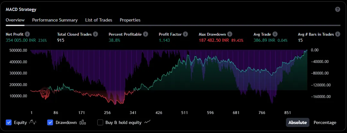Viewport: 347px width, 133px height.
Task: Click Avg # Bars in Trades info icon
Action: pos(337,34)
